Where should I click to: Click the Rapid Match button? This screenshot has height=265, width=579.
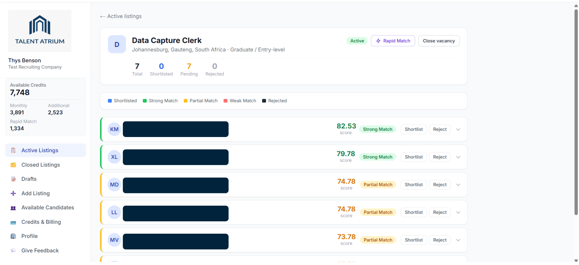(x=393, y=41)
